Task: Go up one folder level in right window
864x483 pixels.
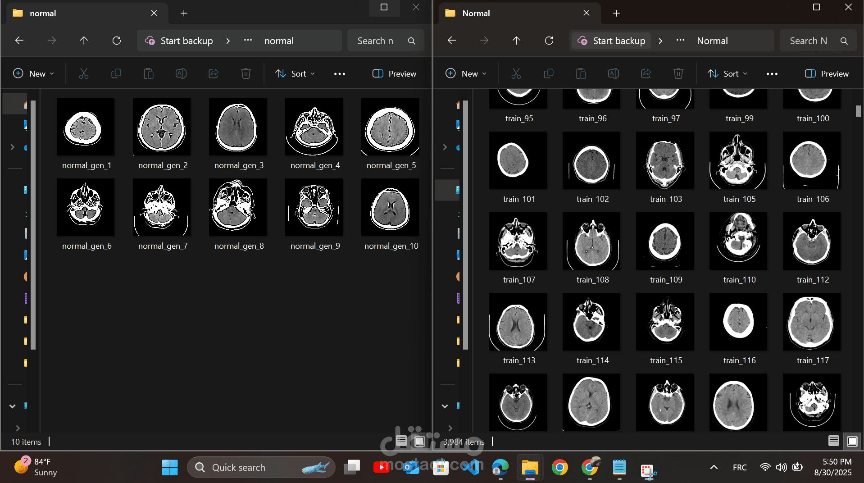Action: 516,41
